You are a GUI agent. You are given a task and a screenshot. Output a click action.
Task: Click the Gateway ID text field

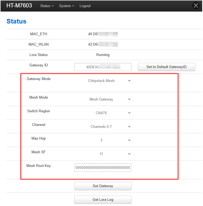point(103,67)
